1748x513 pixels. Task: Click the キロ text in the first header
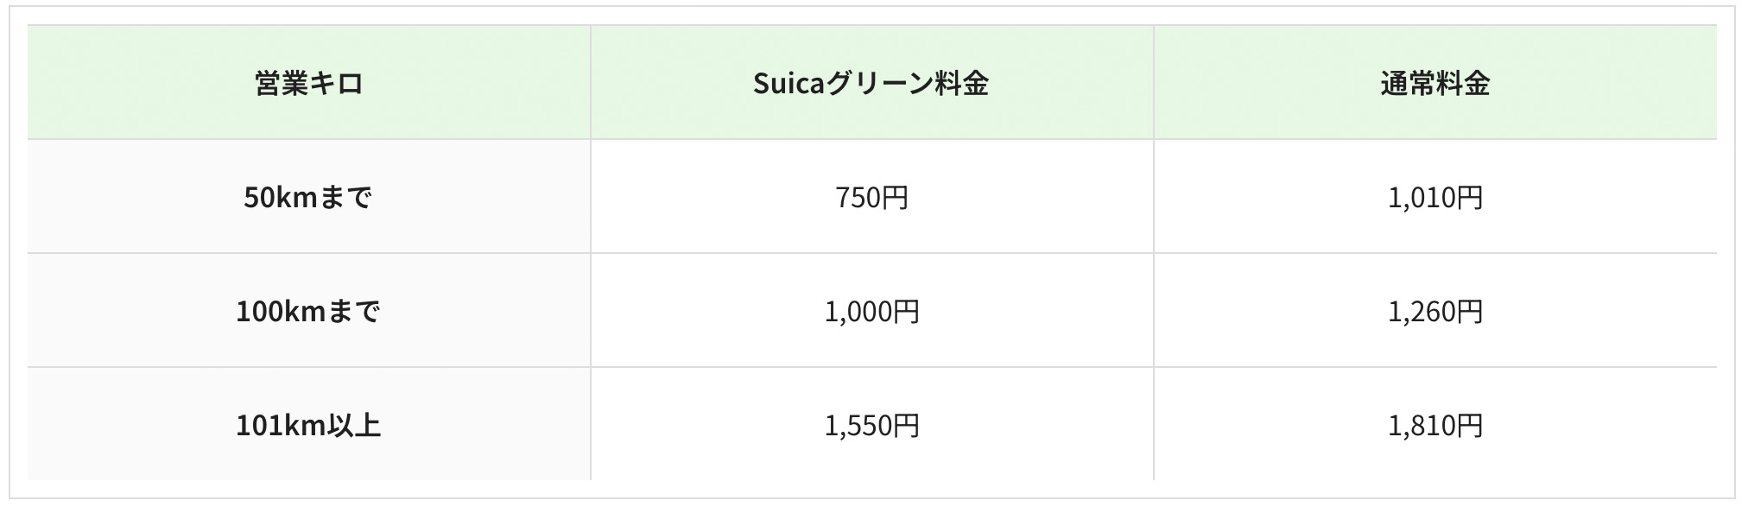point(336,84)
